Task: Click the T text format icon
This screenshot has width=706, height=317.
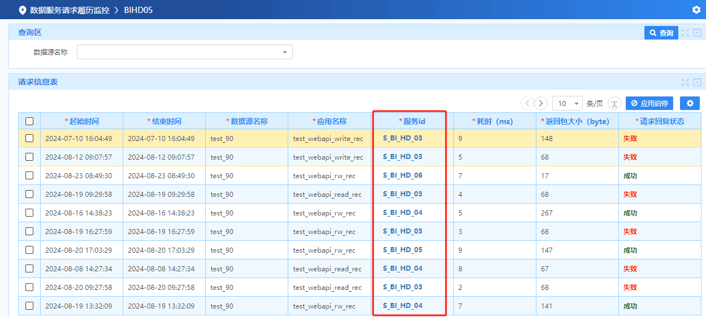Action: coord(614,104)
